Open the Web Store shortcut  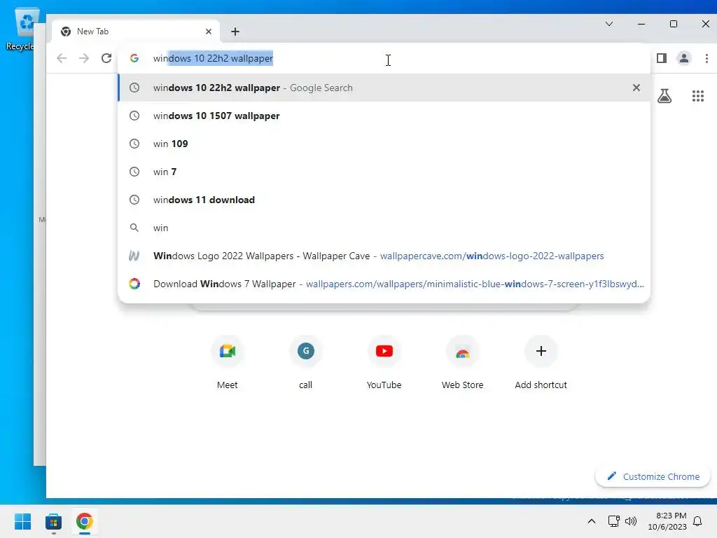462,363
